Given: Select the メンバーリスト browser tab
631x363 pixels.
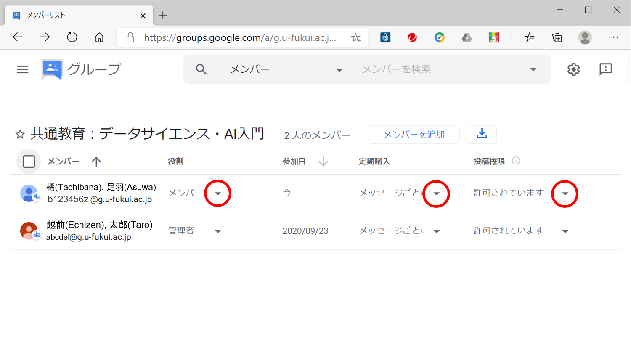Looking at the screenshot, I should (79, 16).
